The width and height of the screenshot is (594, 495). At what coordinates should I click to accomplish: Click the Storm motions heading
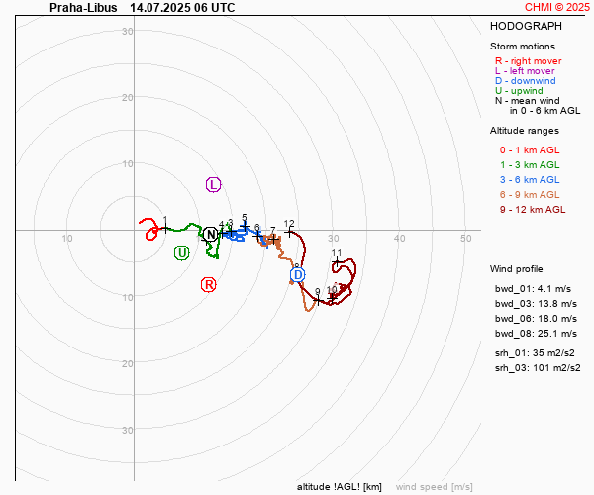(523, 47)
